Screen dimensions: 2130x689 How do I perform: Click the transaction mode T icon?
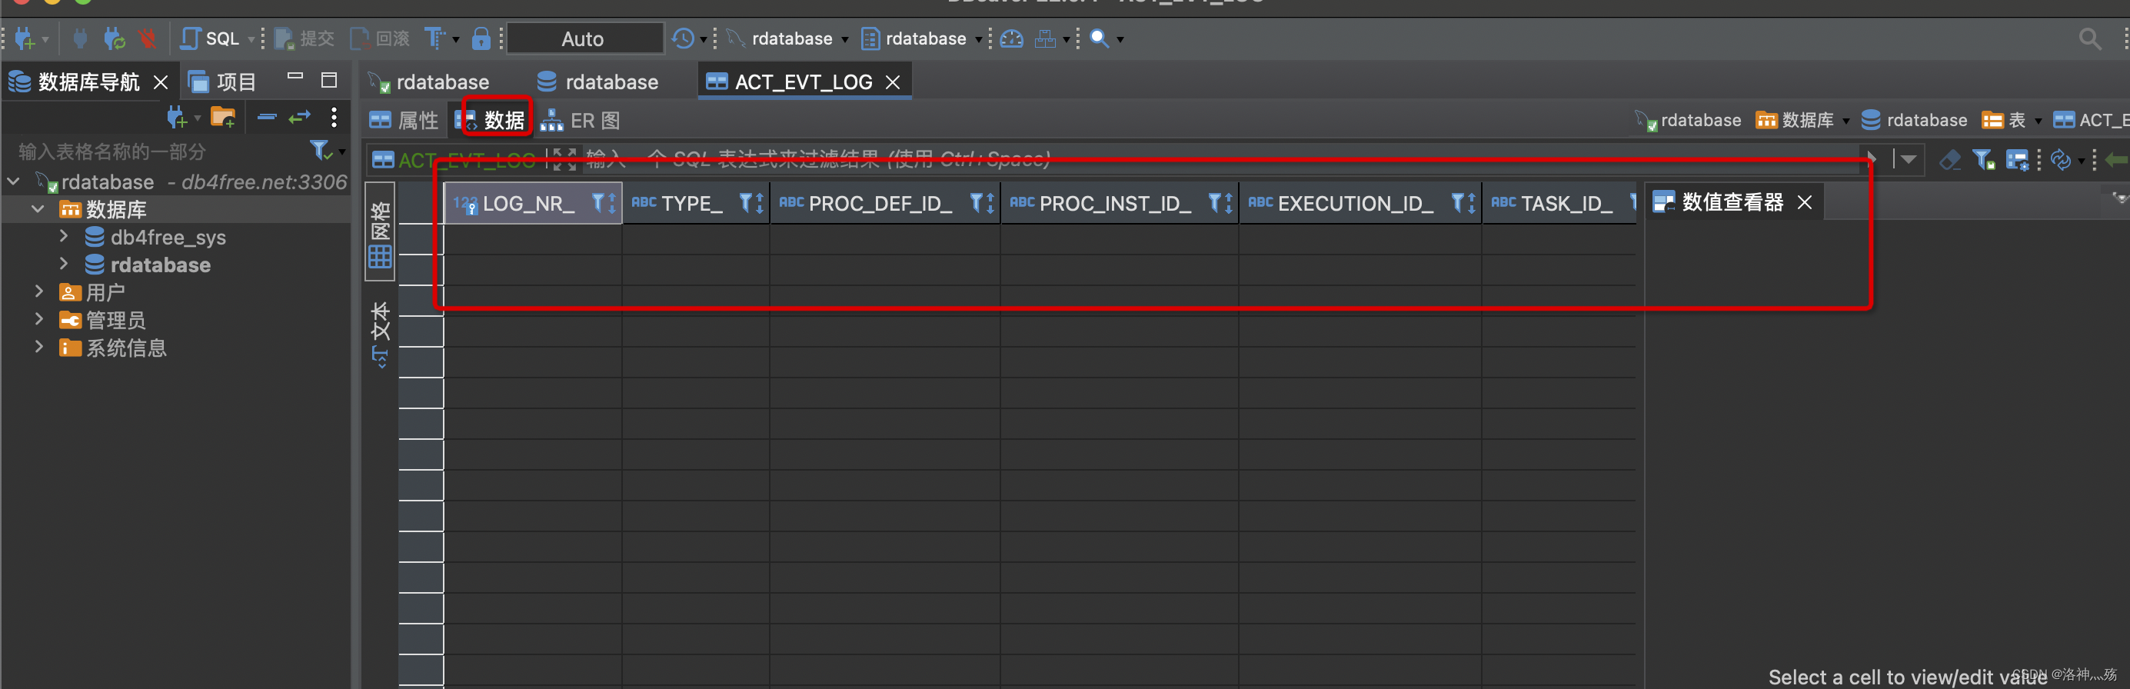tap(434, 38)
